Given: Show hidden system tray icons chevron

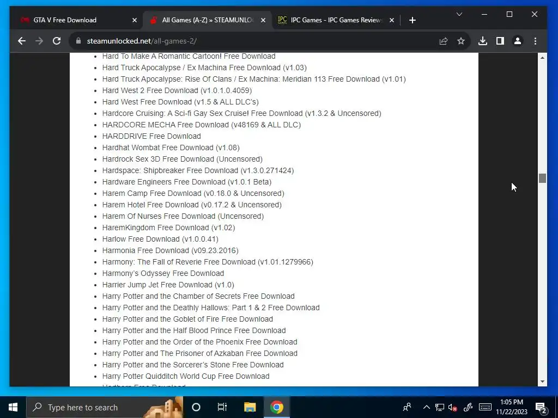Looking at the screenshot, I should coord(426,407).
